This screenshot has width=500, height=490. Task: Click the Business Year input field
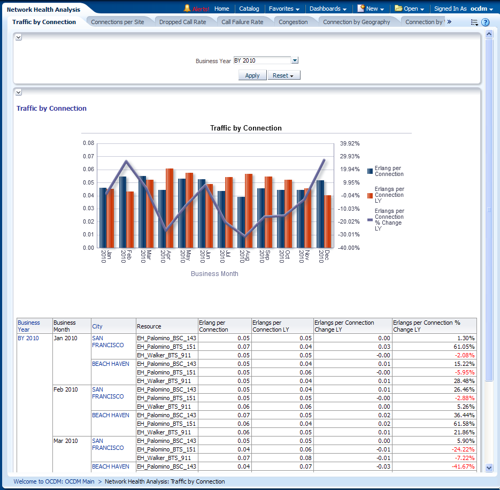(262, 61)
